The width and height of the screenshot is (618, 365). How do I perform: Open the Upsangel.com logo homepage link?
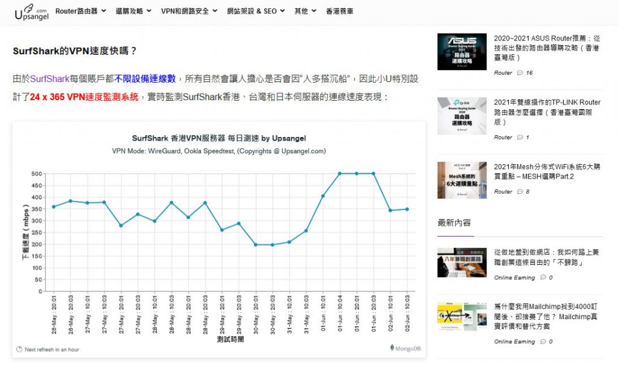click(31, 12)
